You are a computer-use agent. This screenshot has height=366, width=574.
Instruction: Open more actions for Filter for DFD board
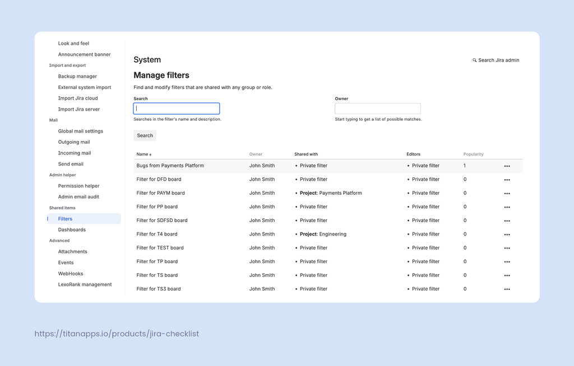pos(507,180)
